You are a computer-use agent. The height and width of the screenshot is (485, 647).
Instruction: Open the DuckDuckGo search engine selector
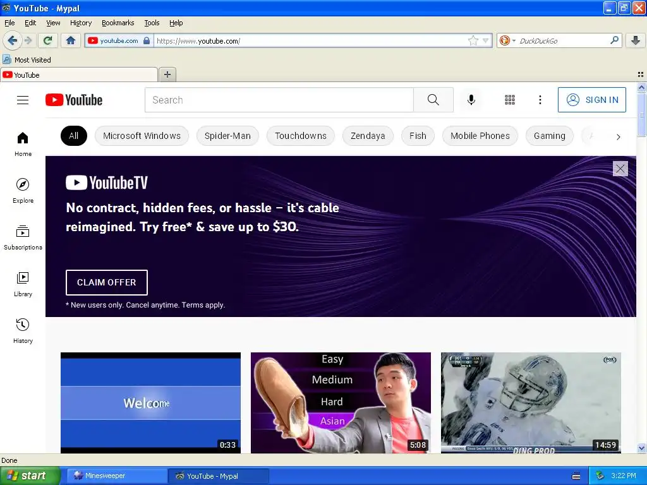[x=507, y=40]
